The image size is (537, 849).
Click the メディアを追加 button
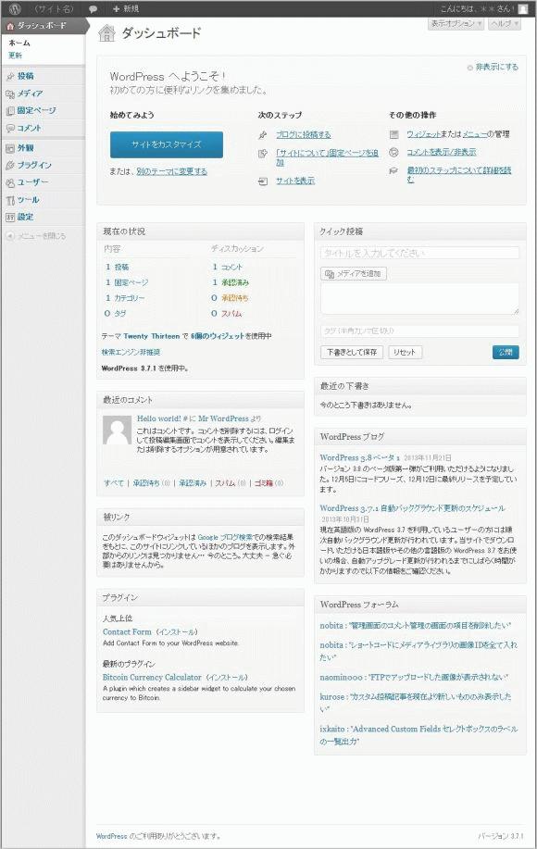(x=353, y=274)
